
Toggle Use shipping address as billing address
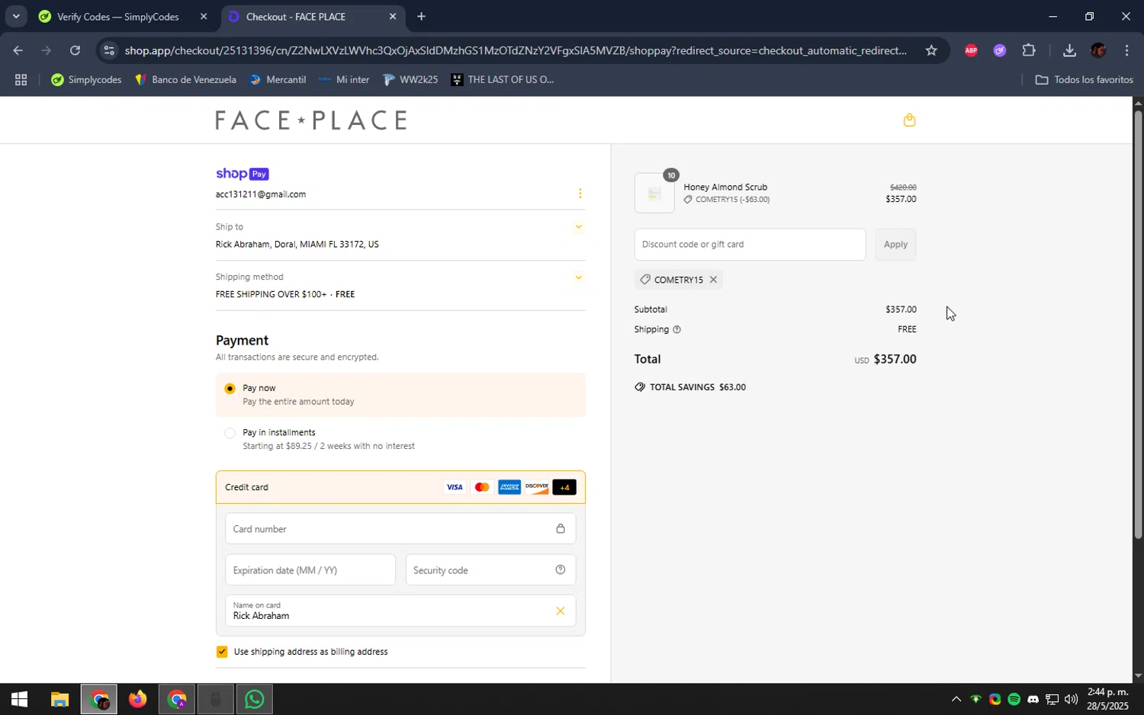click(x=222, y=652)
